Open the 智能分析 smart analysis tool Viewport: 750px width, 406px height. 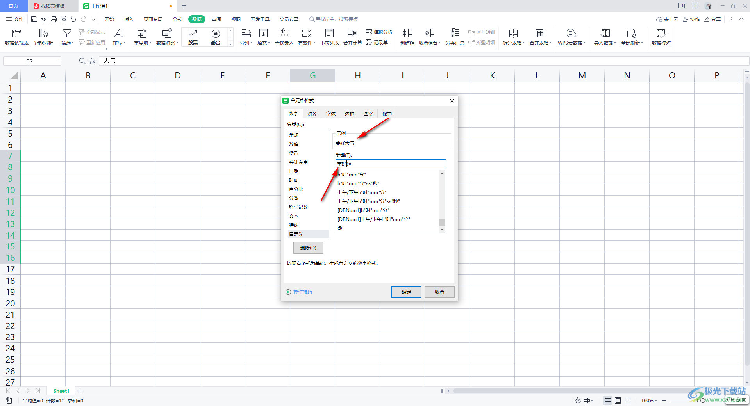pyautogui.click(x=43, y=37)
